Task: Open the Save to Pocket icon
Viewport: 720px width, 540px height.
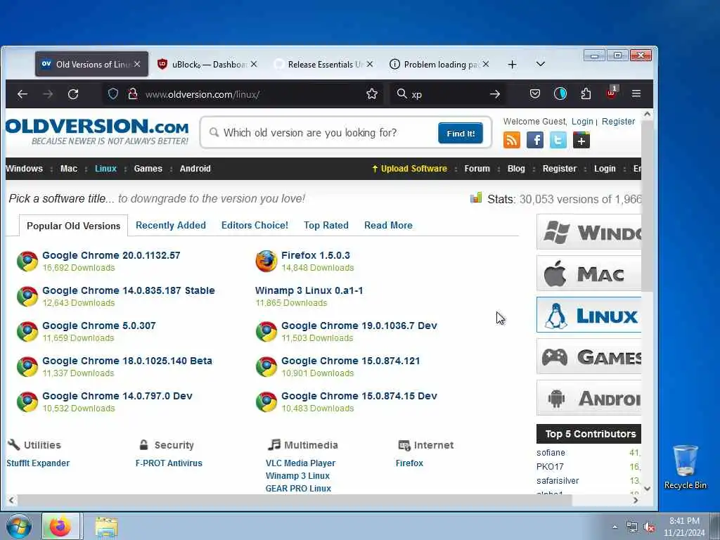Action: [x=535, y=94]
